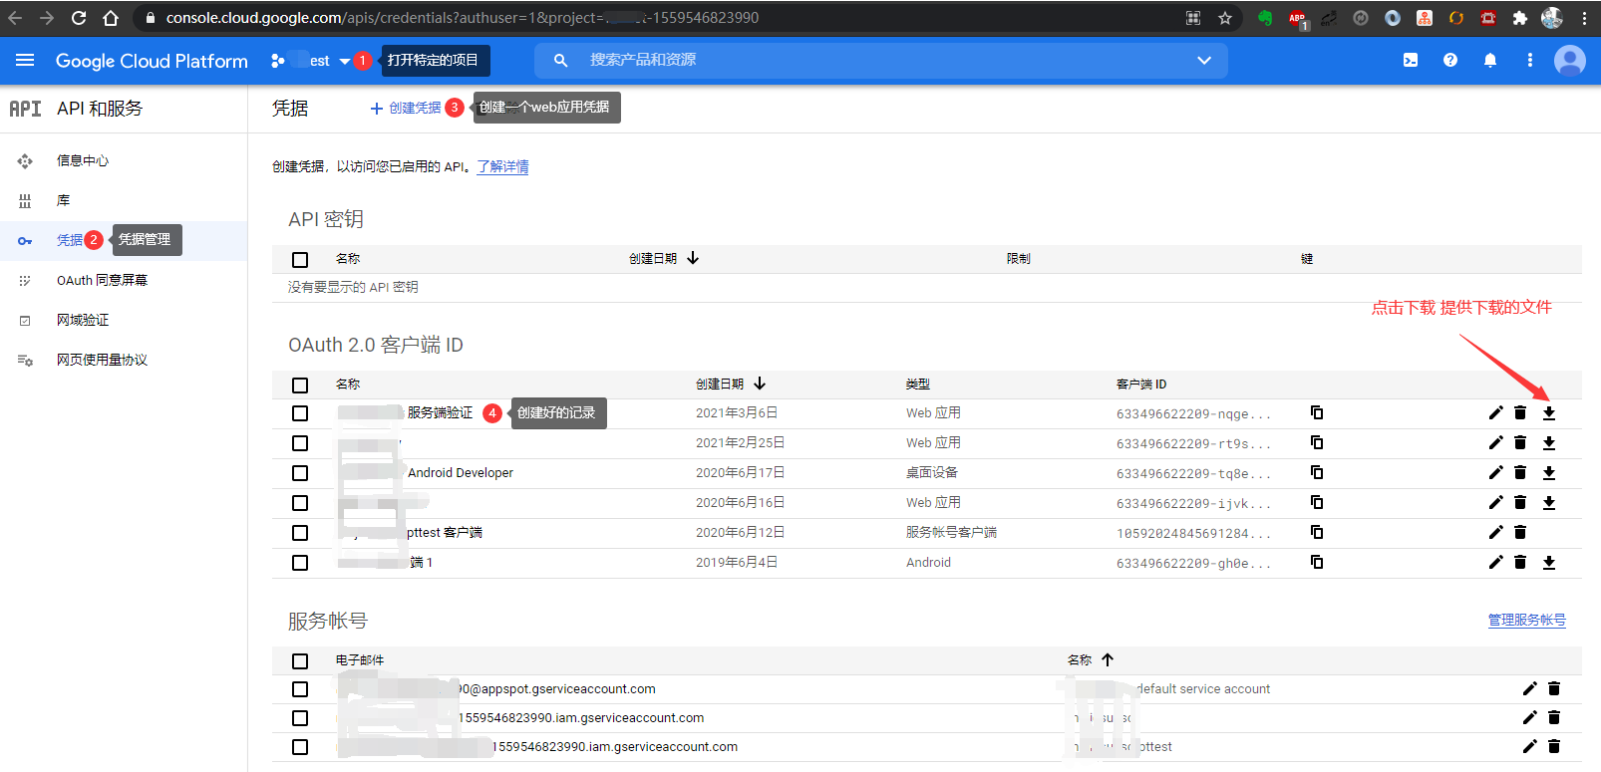Sort OAuth clients by 创建日期

[x=731, y=385]
